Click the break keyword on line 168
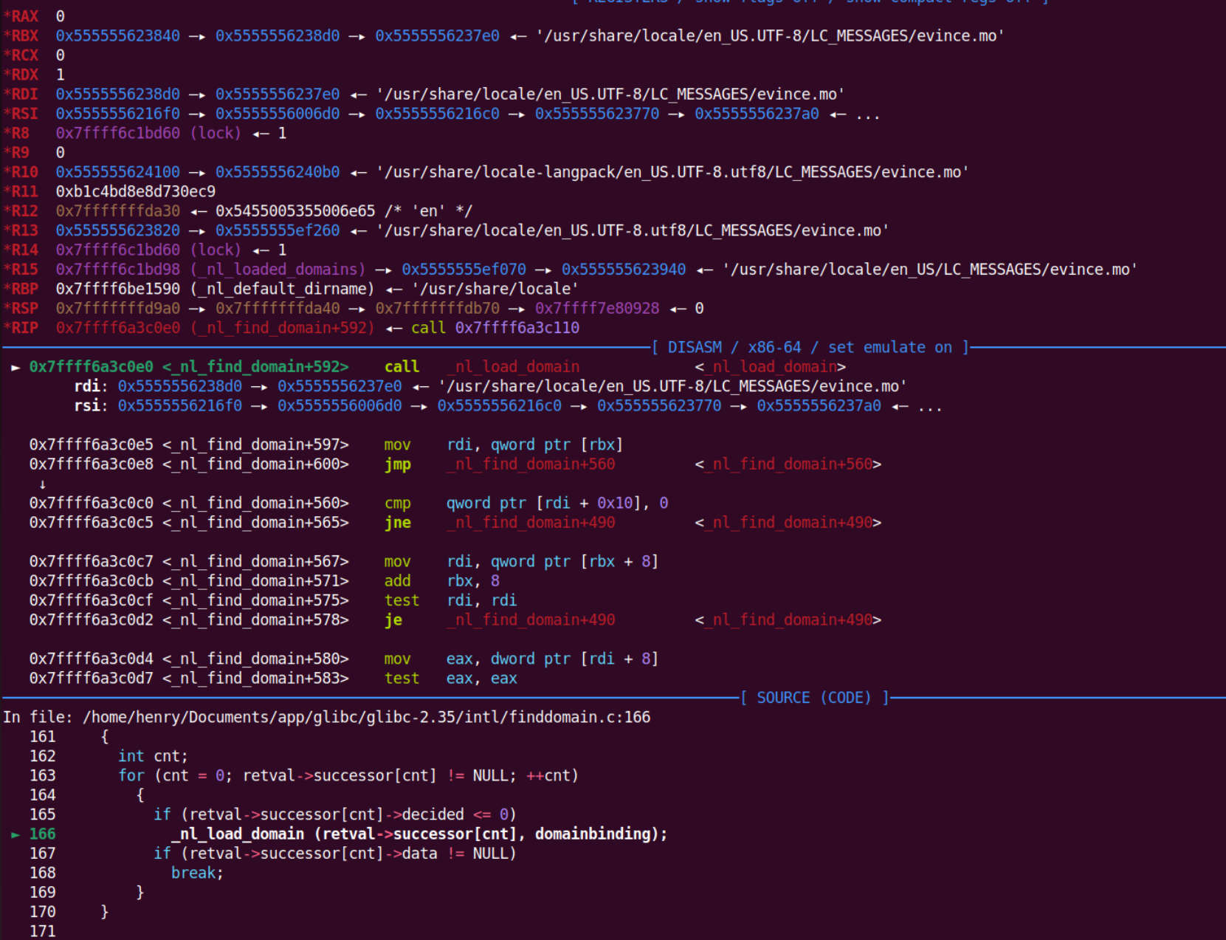 (196, 873)
